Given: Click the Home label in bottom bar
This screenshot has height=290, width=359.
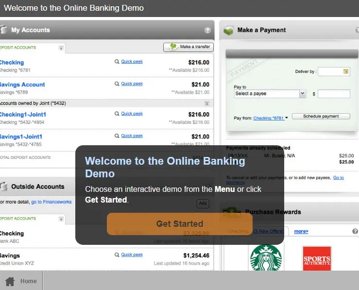Looking at the screenshot, I should pyautogui.click(x=29, y=281).
